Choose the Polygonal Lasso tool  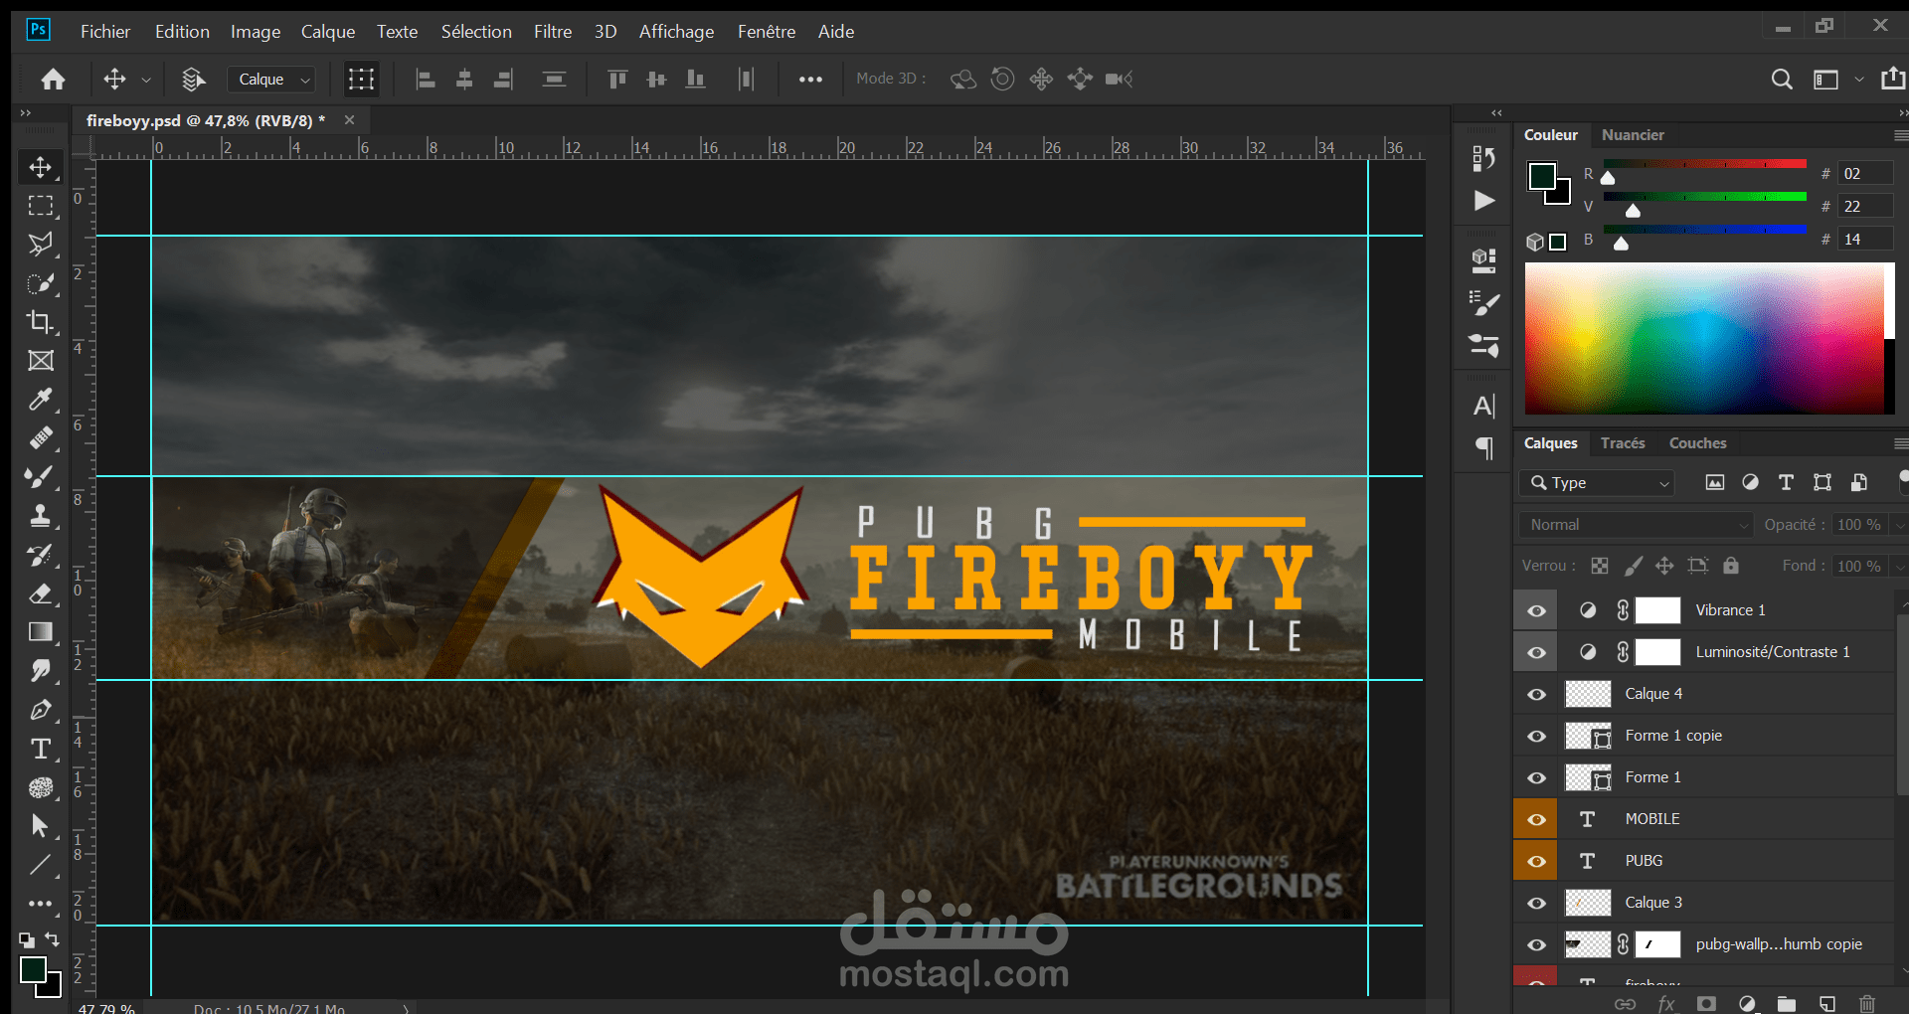40,245
